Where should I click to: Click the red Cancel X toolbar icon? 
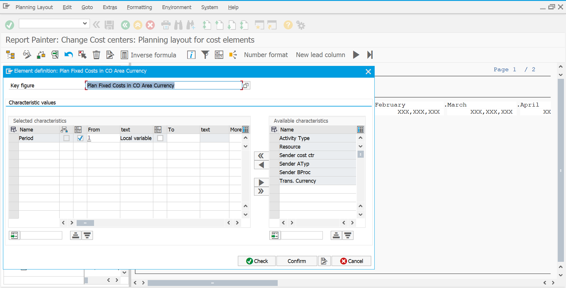[x=150, y=25]
